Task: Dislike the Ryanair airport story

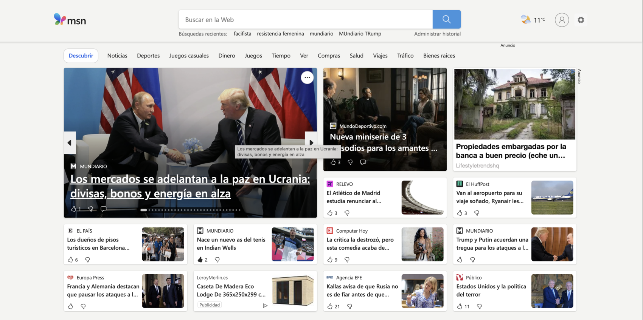Action: point(477,213)
